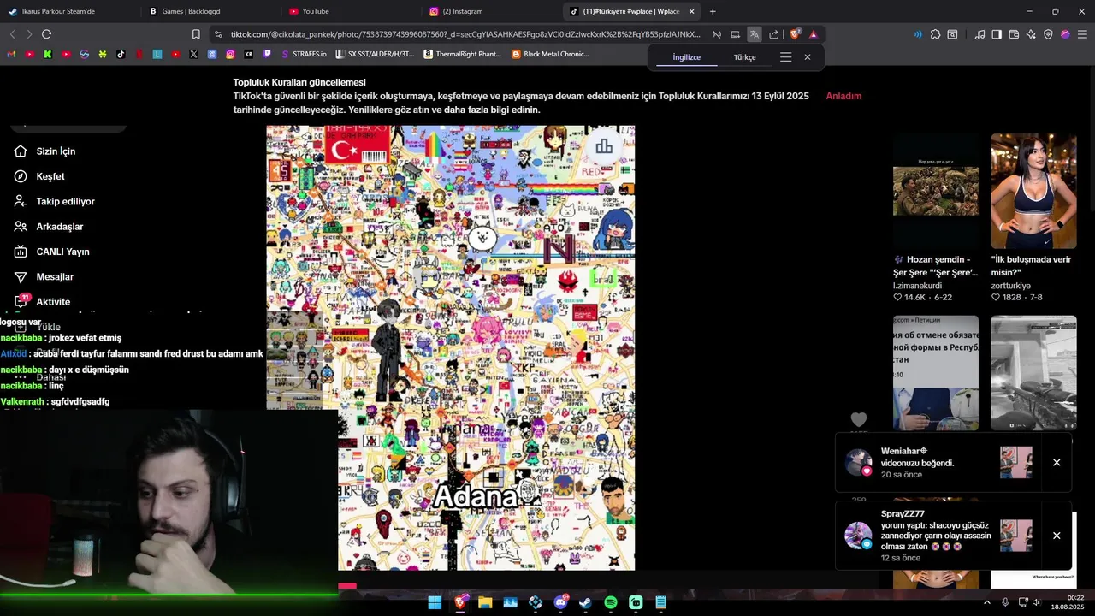Open CANLI Yayın live page
1095x616 pixels.
51,252
